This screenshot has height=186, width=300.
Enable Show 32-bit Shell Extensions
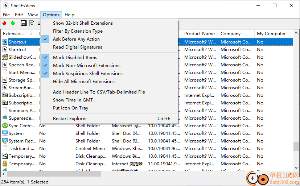pyautogui.click(x=109, y=23)
